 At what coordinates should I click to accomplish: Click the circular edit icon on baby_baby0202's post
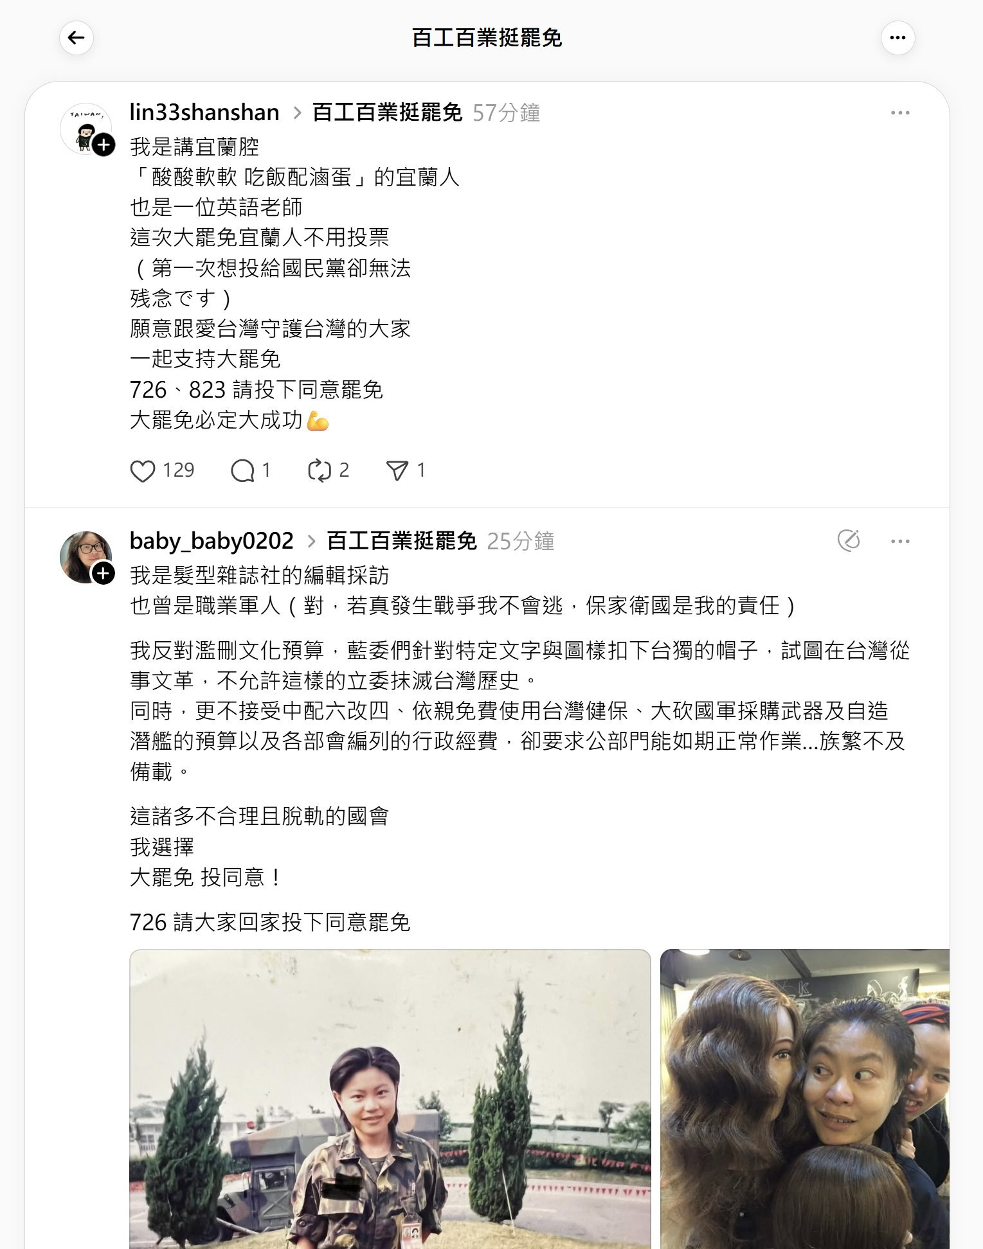pos(849,540)
